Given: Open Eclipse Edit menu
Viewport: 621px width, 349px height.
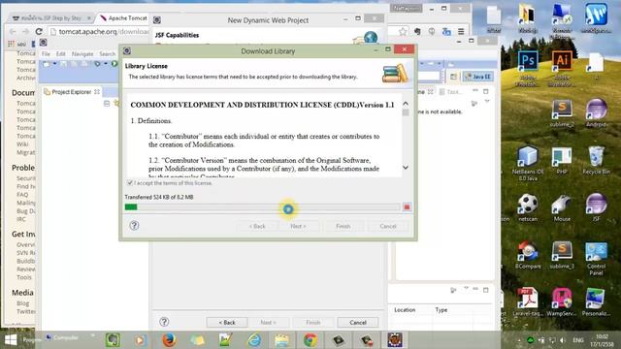Looking at the screenshot, I should [x=60, y=54].
